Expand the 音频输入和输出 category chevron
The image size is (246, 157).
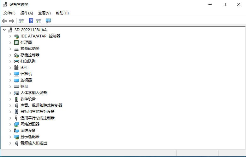tap(10, 143)
